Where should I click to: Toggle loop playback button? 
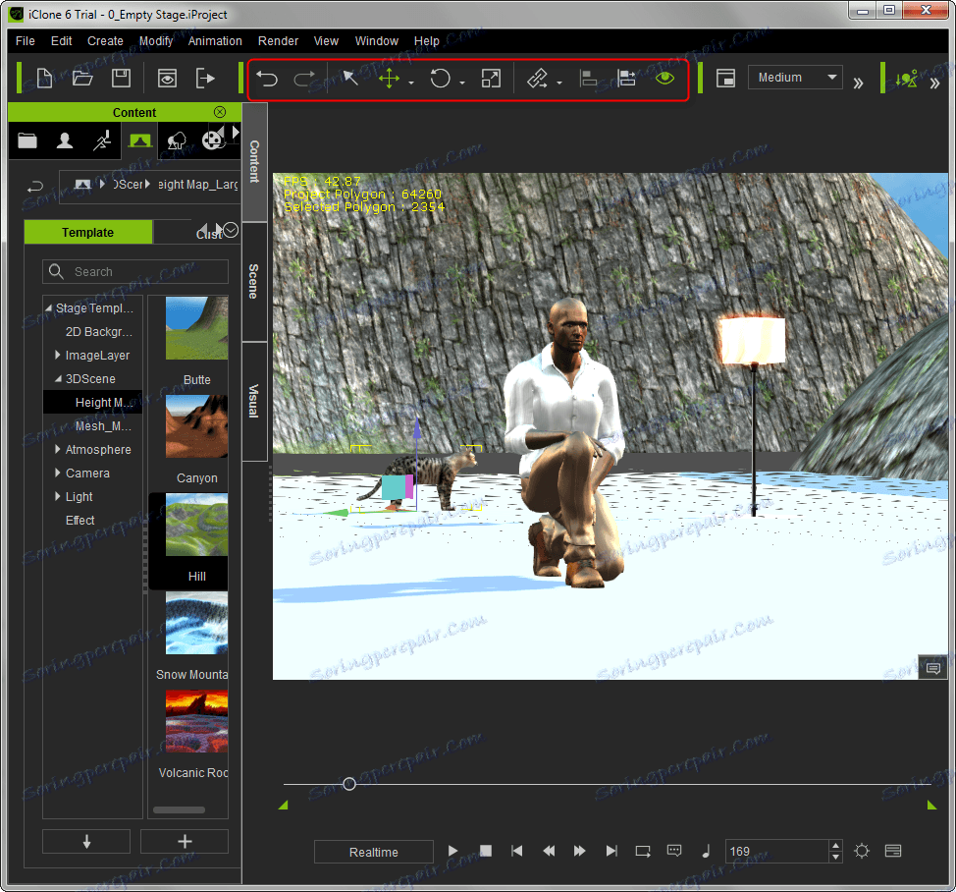(643, 851)
